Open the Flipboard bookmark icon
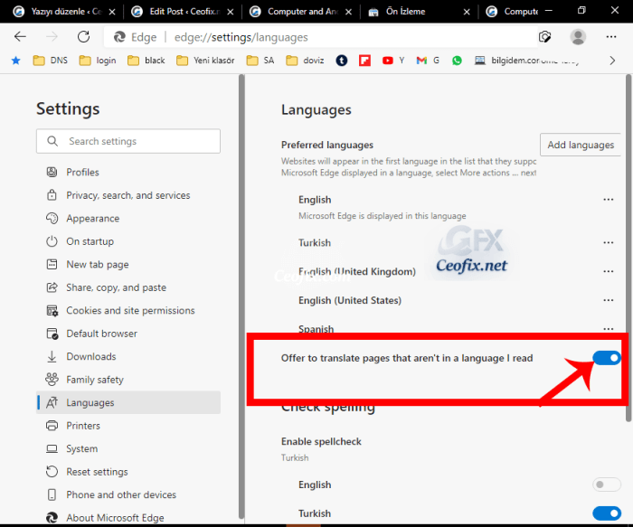 pos(364,61)
